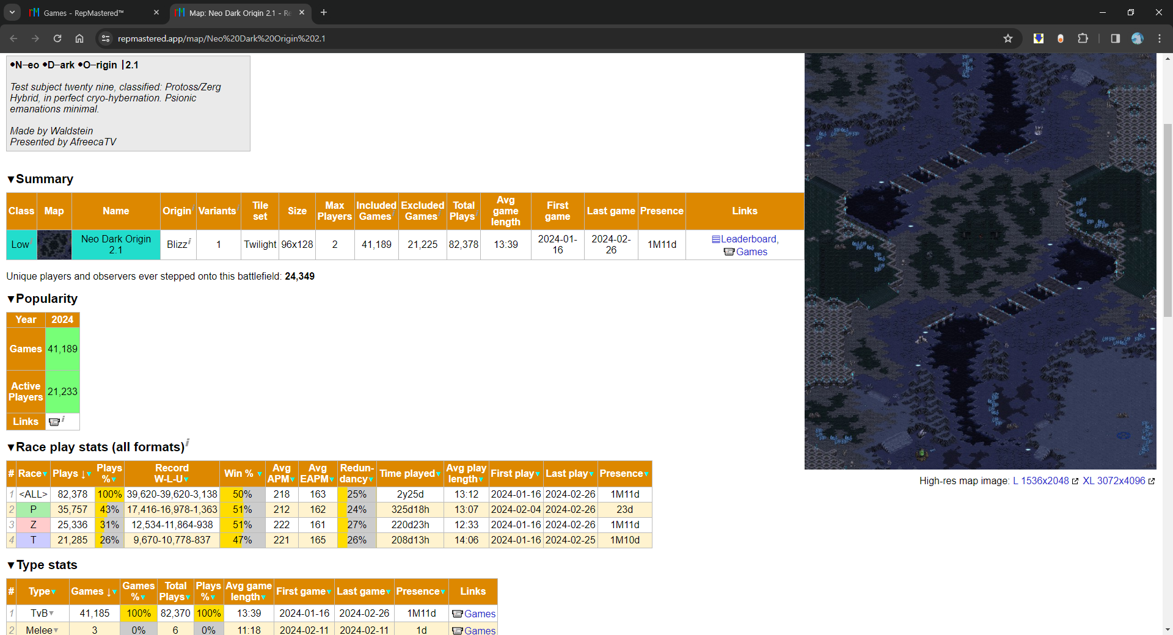The width and height of the screenshot is (1173, 635).
Task: Sort race table by Record W-L-U
Action: pyautogui.click(x=172, y=474)
